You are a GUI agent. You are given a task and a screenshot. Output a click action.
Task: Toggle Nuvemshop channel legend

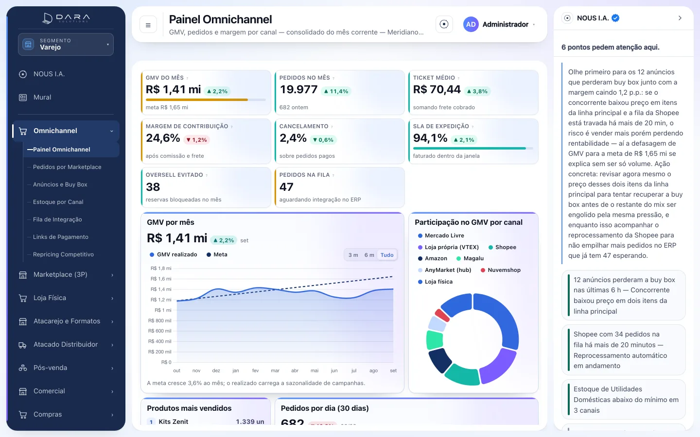tap(500, 270)
